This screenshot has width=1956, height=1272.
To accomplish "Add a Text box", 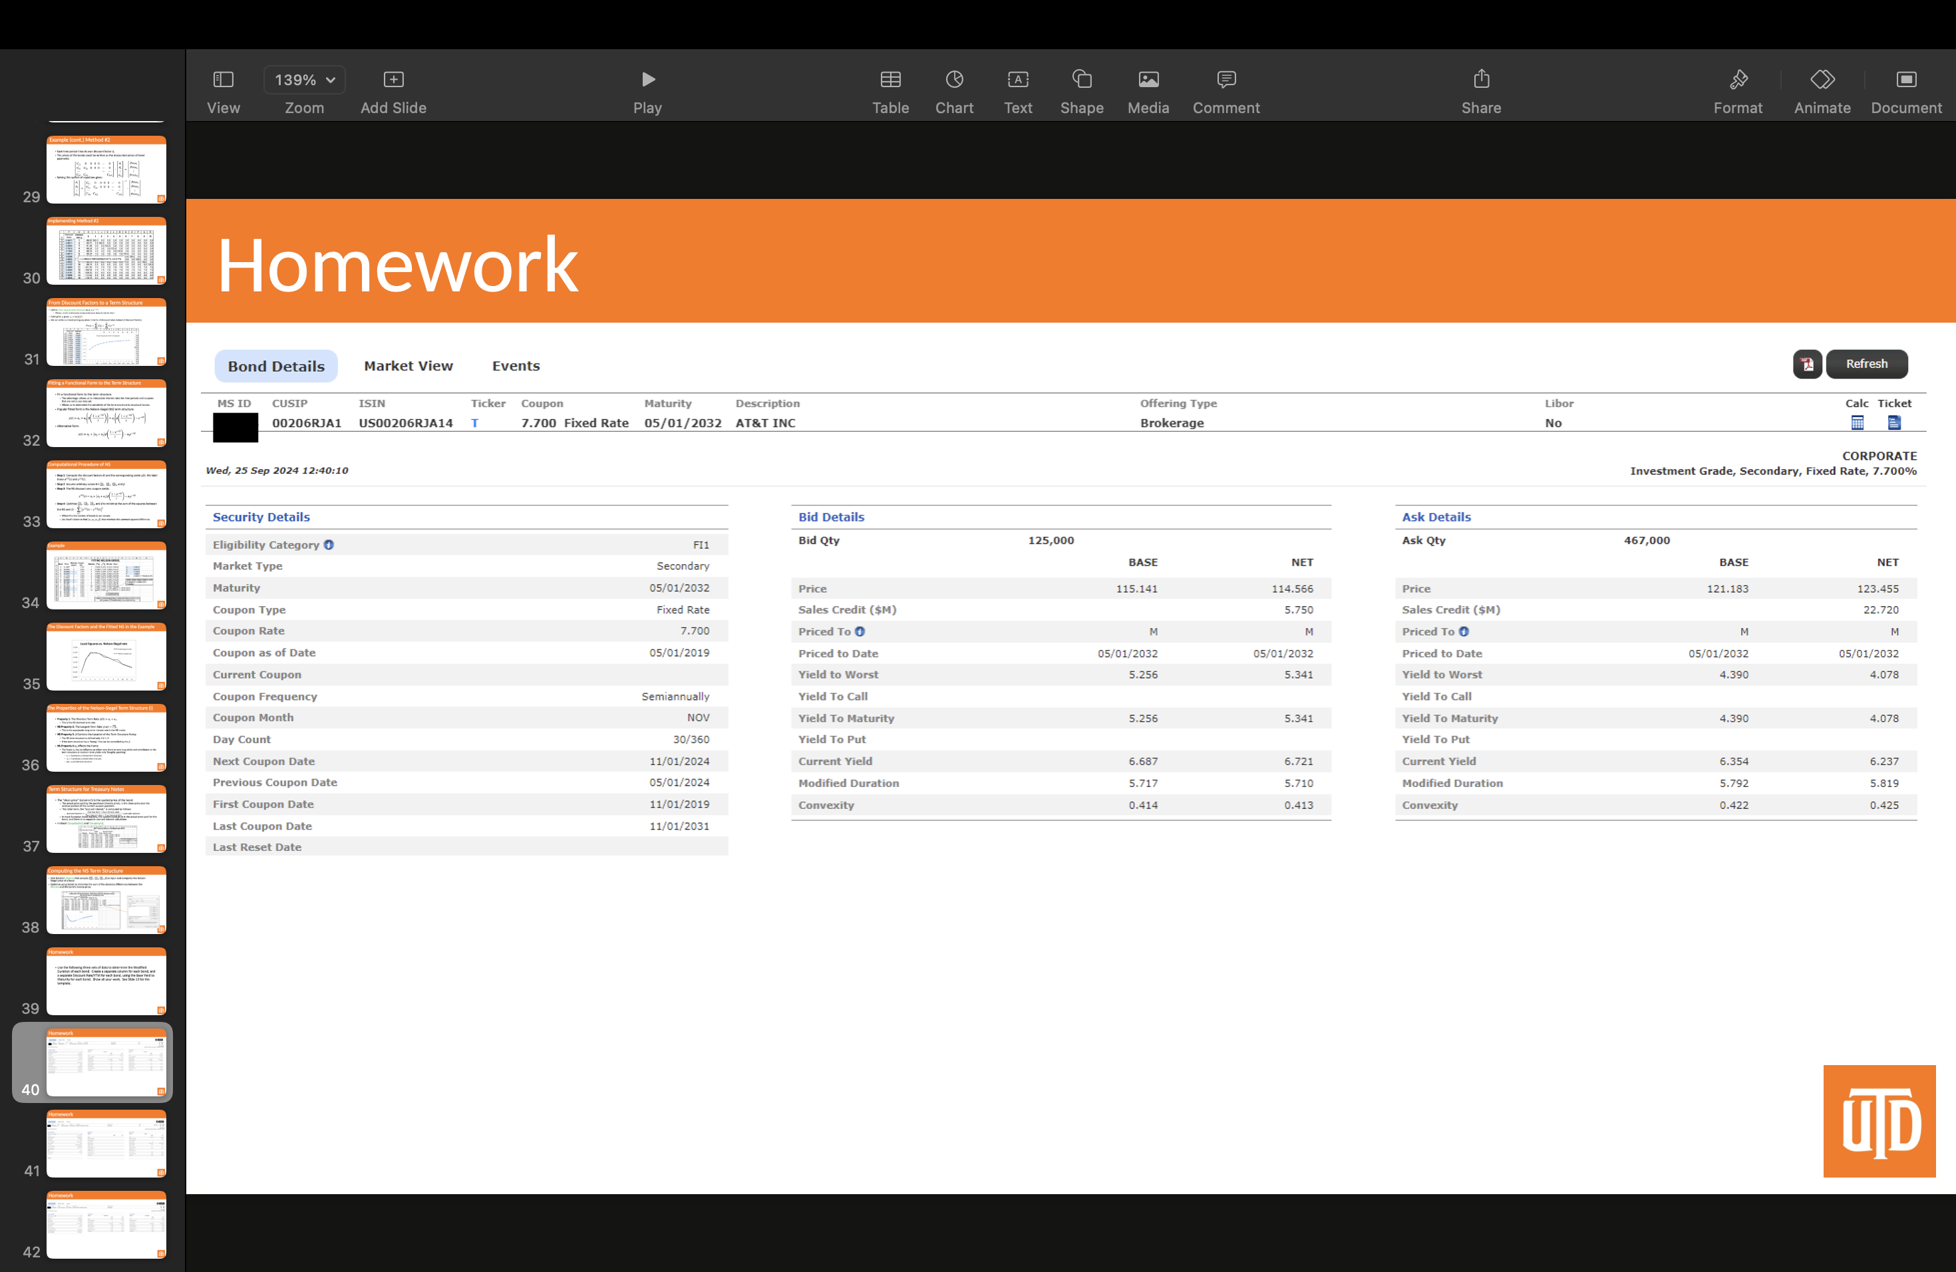I will click(x=1017, y=80).
